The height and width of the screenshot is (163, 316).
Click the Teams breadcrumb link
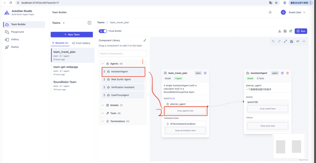pyautogui.click(x=101, y=23)
